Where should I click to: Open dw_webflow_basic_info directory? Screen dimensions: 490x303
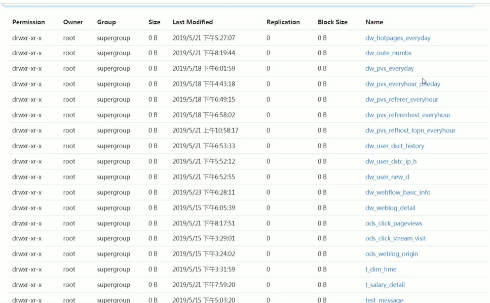398,192
